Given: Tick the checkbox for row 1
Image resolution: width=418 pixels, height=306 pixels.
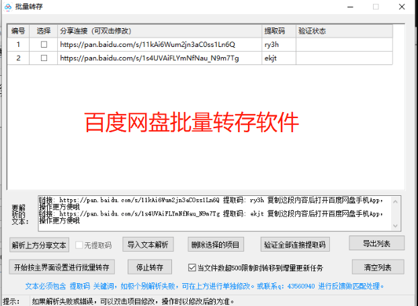Looking at the screenshot, I should point(44,44).
